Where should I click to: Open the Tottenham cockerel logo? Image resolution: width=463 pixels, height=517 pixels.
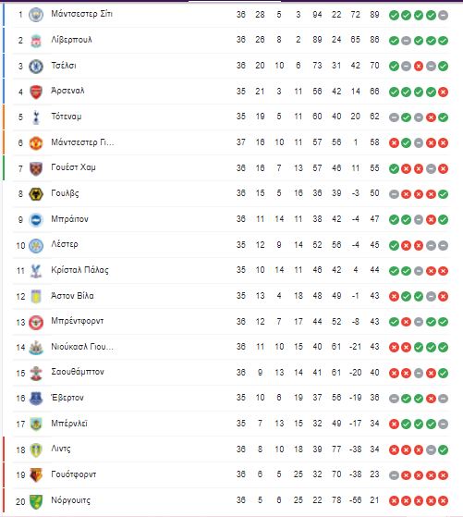[36, 117]
